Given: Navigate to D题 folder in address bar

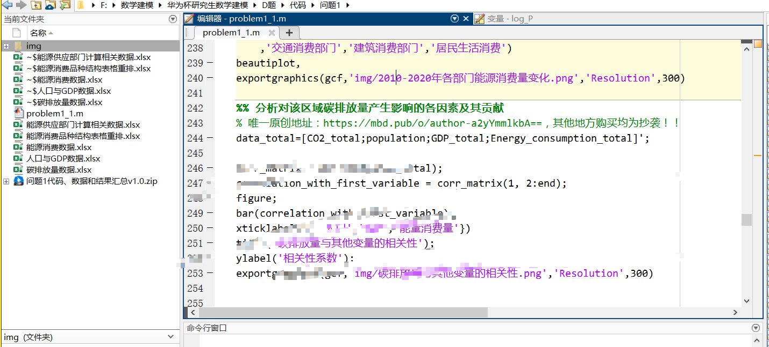Looking at the screenshot, I should (x=269, y=5).
